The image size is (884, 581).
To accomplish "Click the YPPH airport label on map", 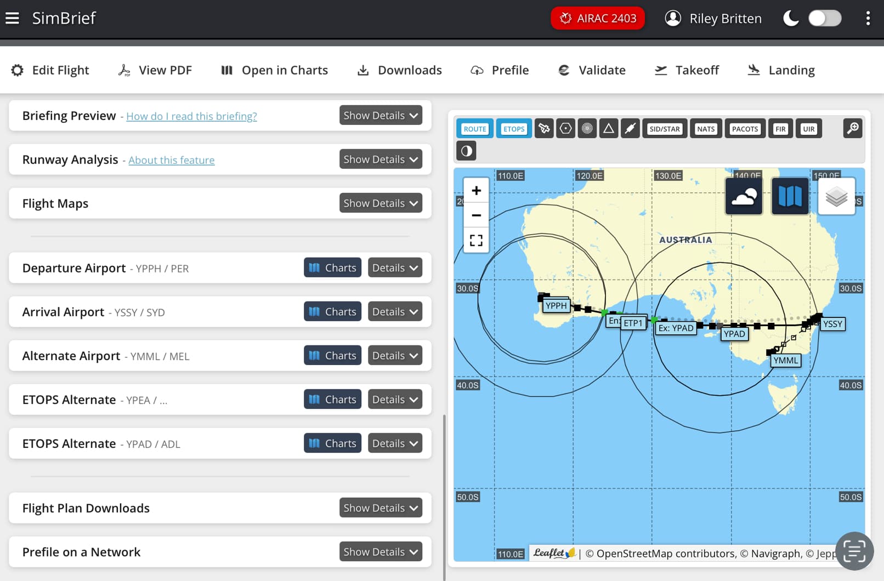I will coord(556,306).
